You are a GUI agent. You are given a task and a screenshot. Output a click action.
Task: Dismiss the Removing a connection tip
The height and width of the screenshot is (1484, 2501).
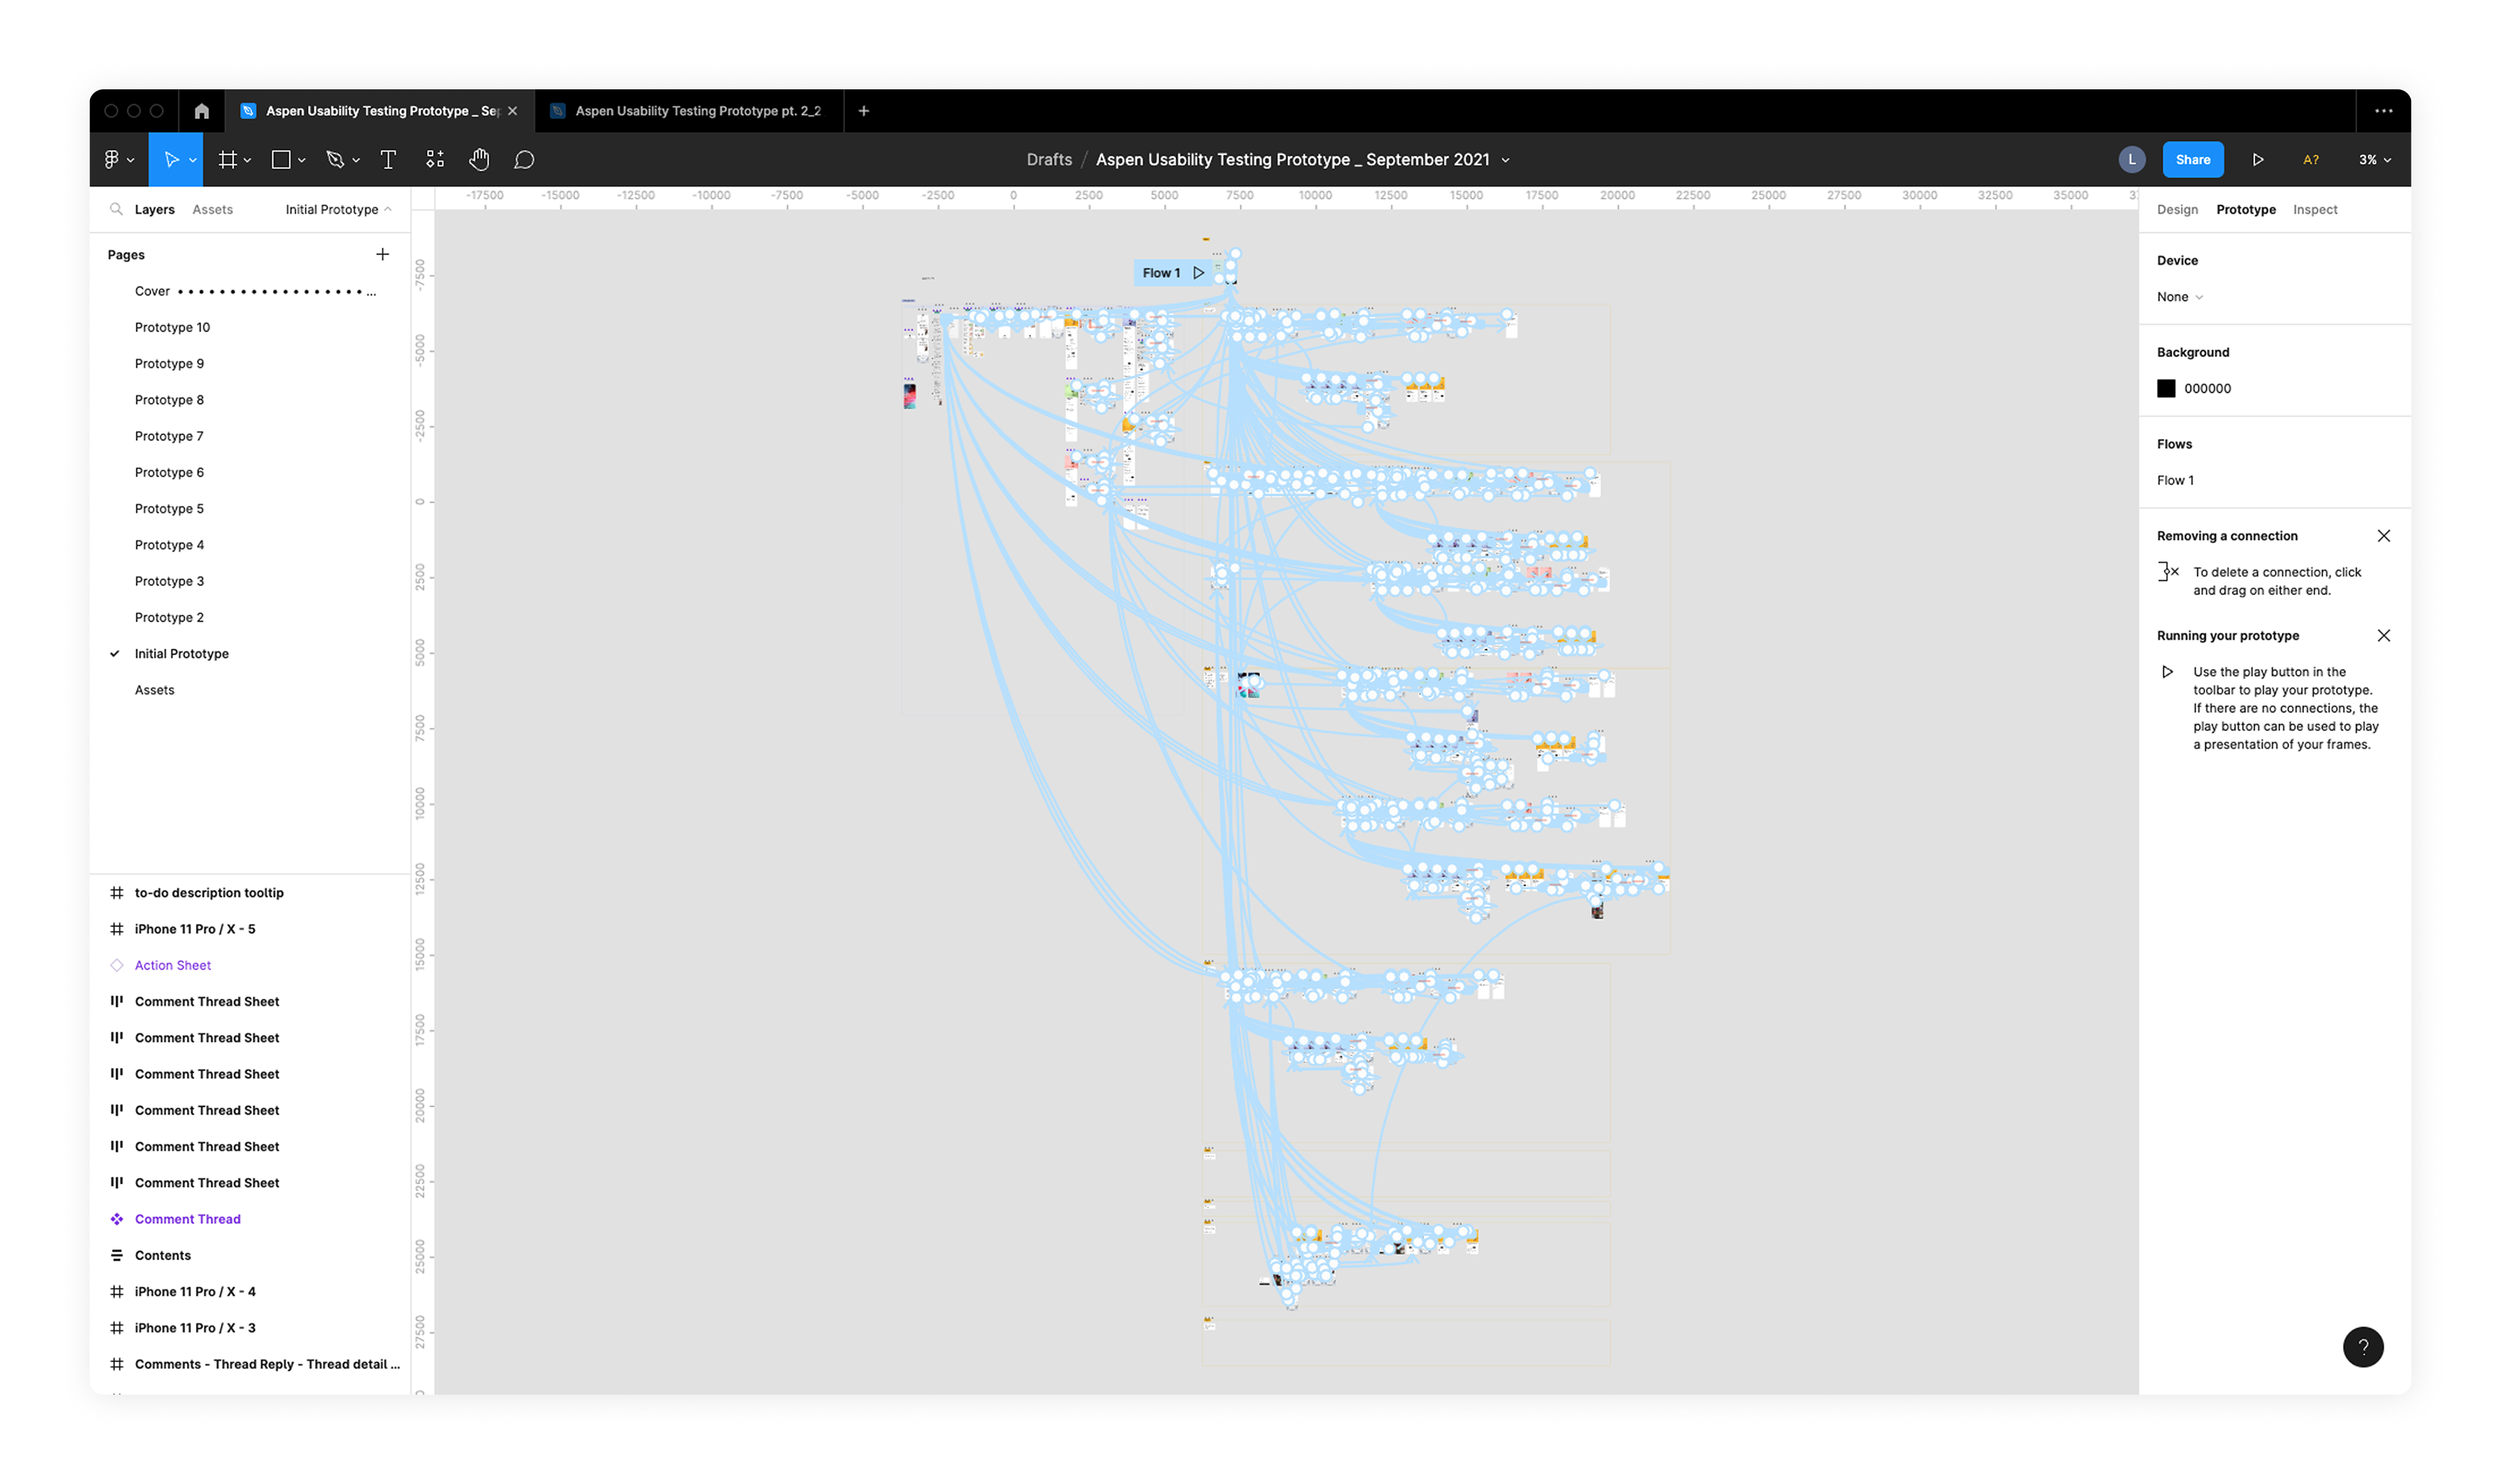pyautogui.click(x=2383, y=536)
